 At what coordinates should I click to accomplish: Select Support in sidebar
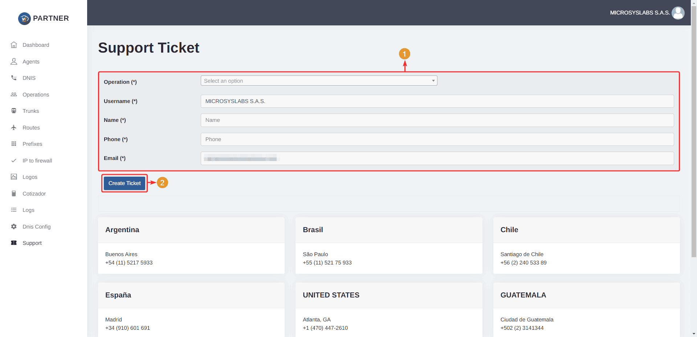(32, 243)
